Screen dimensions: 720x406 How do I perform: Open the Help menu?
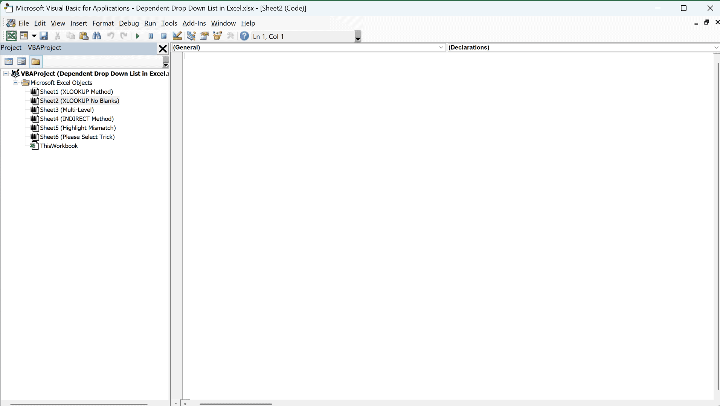pyautogui.click(x=248, y=23)
